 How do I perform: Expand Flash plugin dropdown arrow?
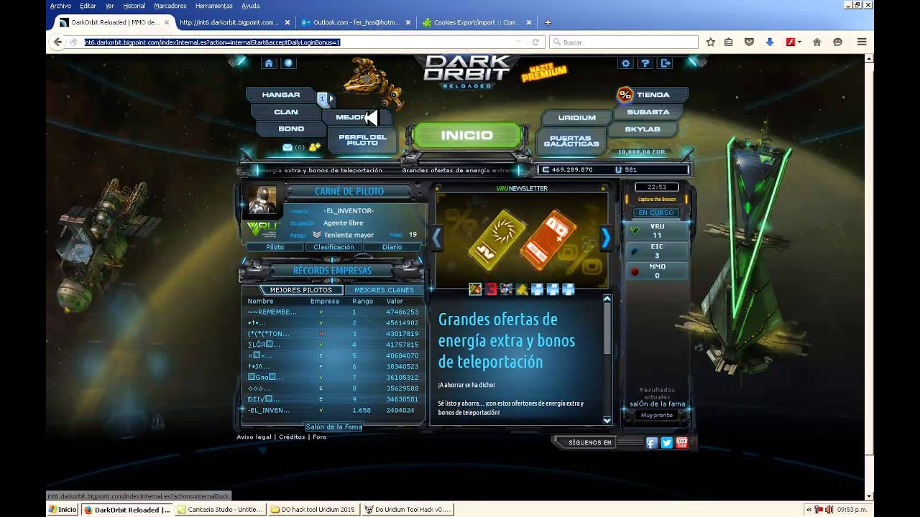799,42
